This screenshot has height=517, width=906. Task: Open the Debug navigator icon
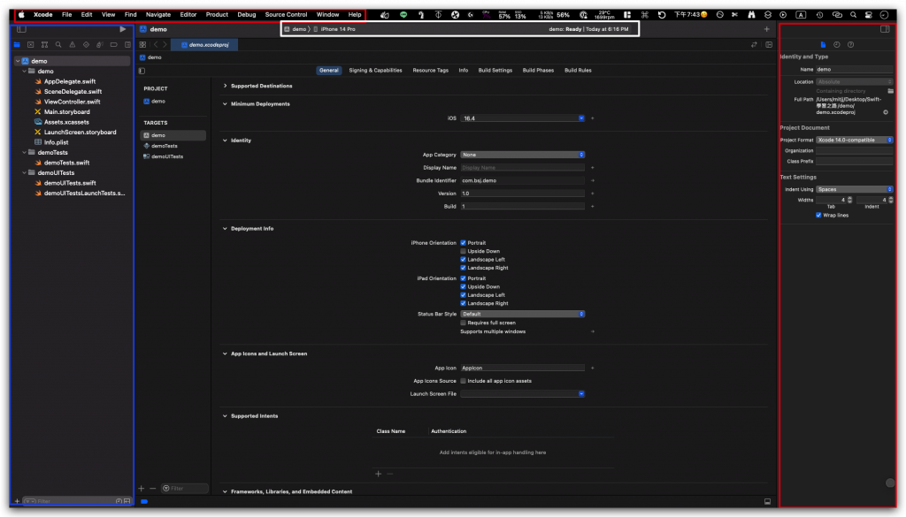coord(100,44)
